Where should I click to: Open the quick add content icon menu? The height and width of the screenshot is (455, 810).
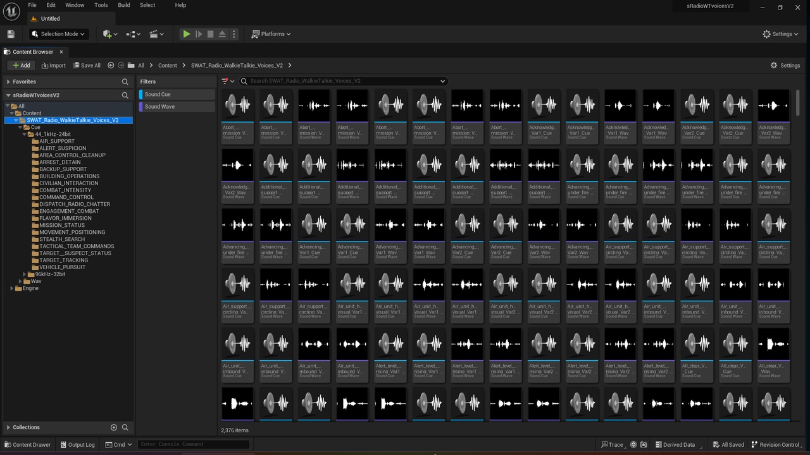(109, 34)
